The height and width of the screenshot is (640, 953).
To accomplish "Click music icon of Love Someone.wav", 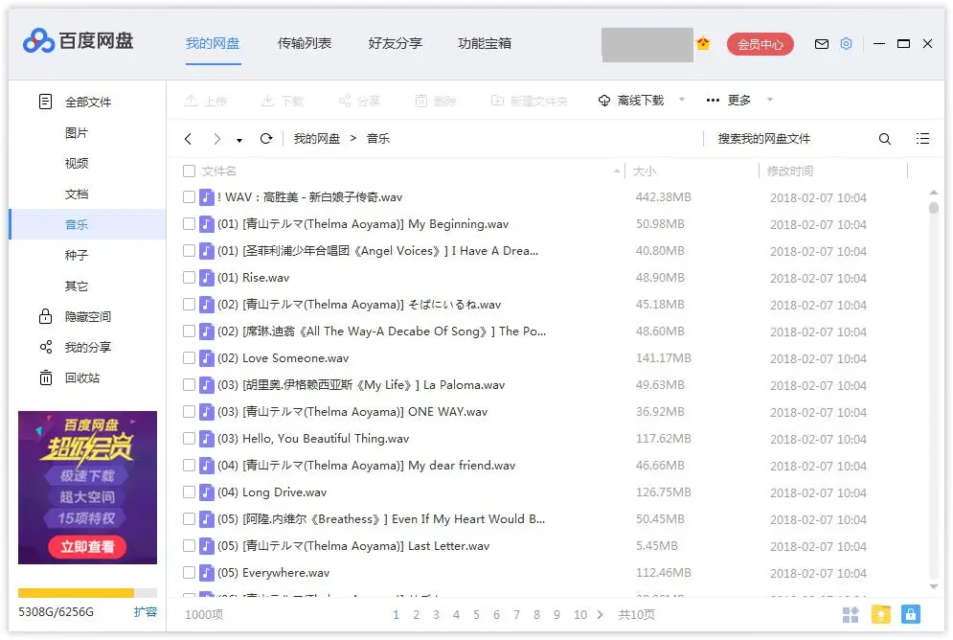I will pyautogui.click(x=207, y=358).
